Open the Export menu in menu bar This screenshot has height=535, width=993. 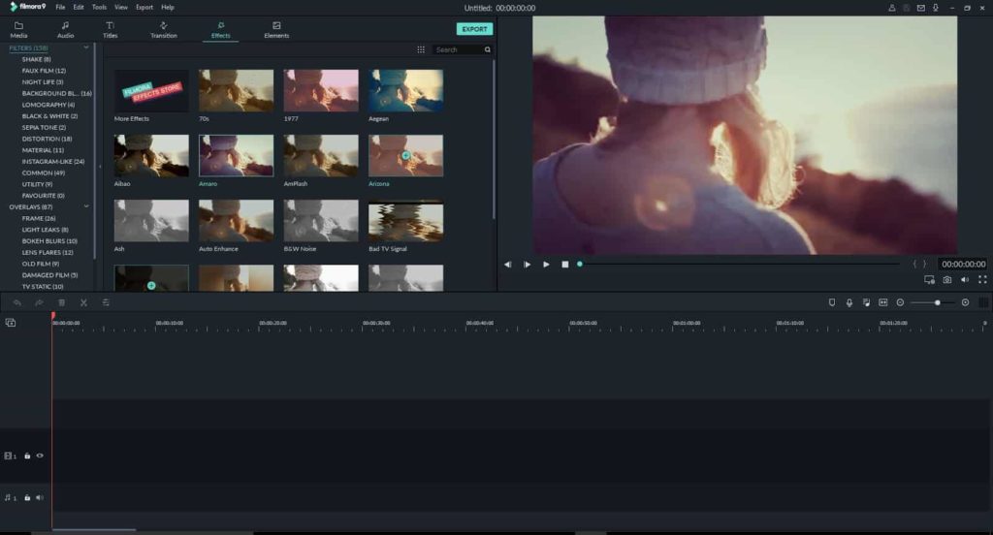pos(144,8)
